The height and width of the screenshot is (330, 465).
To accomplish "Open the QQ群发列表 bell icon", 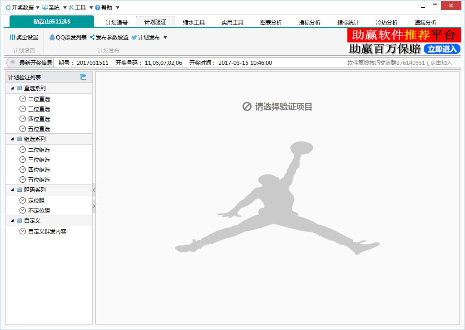I will [x=52, y=38].
